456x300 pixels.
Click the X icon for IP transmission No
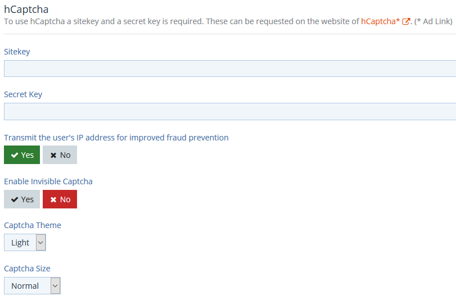[53, 155]
